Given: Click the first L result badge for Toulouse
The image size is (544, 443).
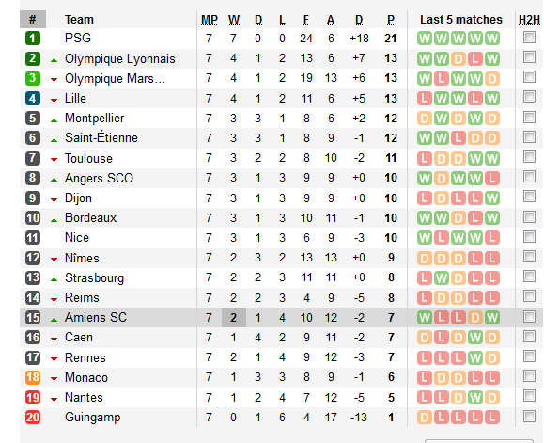Looking at the screenshot, I should [425, 159].
